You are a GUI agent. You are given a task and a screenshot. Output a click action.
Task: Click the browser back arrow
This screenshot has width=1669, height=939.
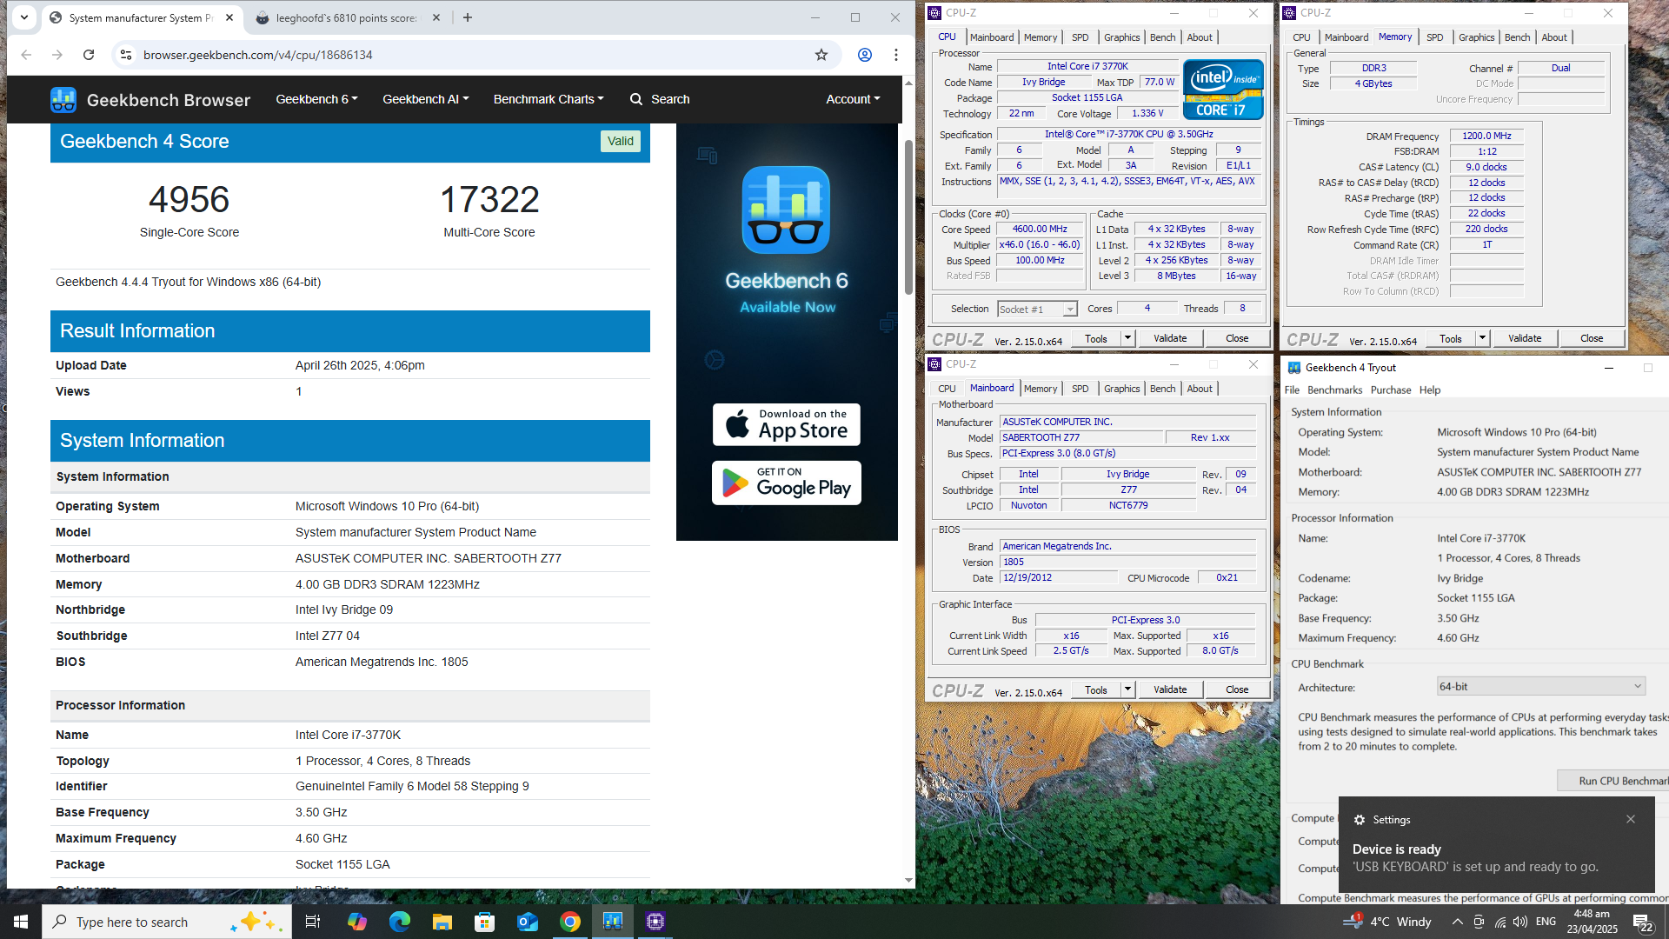pyautogui.click(x=26, y=55)
